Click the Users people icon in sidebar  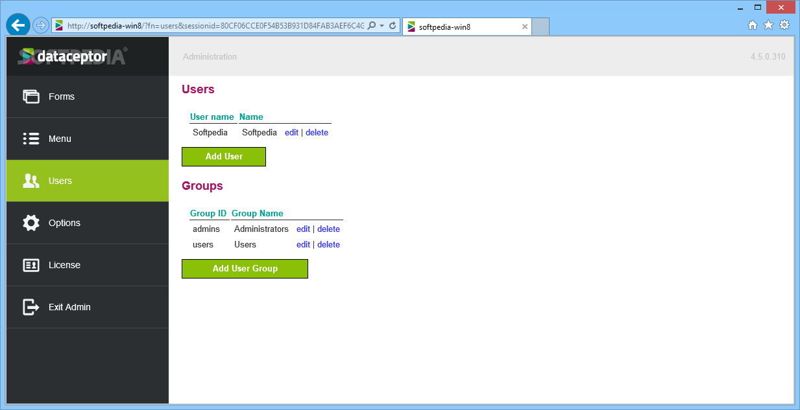point(31,181)
